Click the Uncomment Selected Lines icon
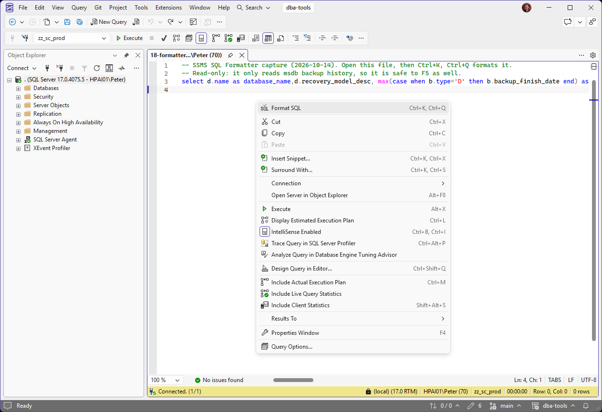602x412 pixels. click(307, 38)
